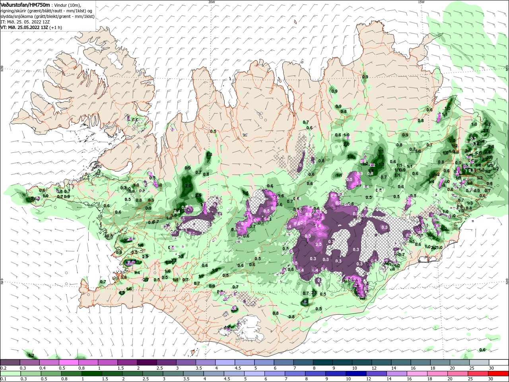Click the 3.5 tick label under the snow legend
Viewport: 509px width, 382px height.
point(199,368)
